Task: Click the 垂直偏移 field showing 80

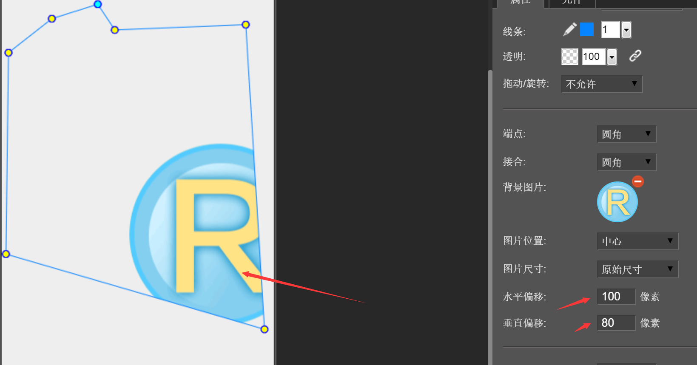Action: tap(616, 323)
